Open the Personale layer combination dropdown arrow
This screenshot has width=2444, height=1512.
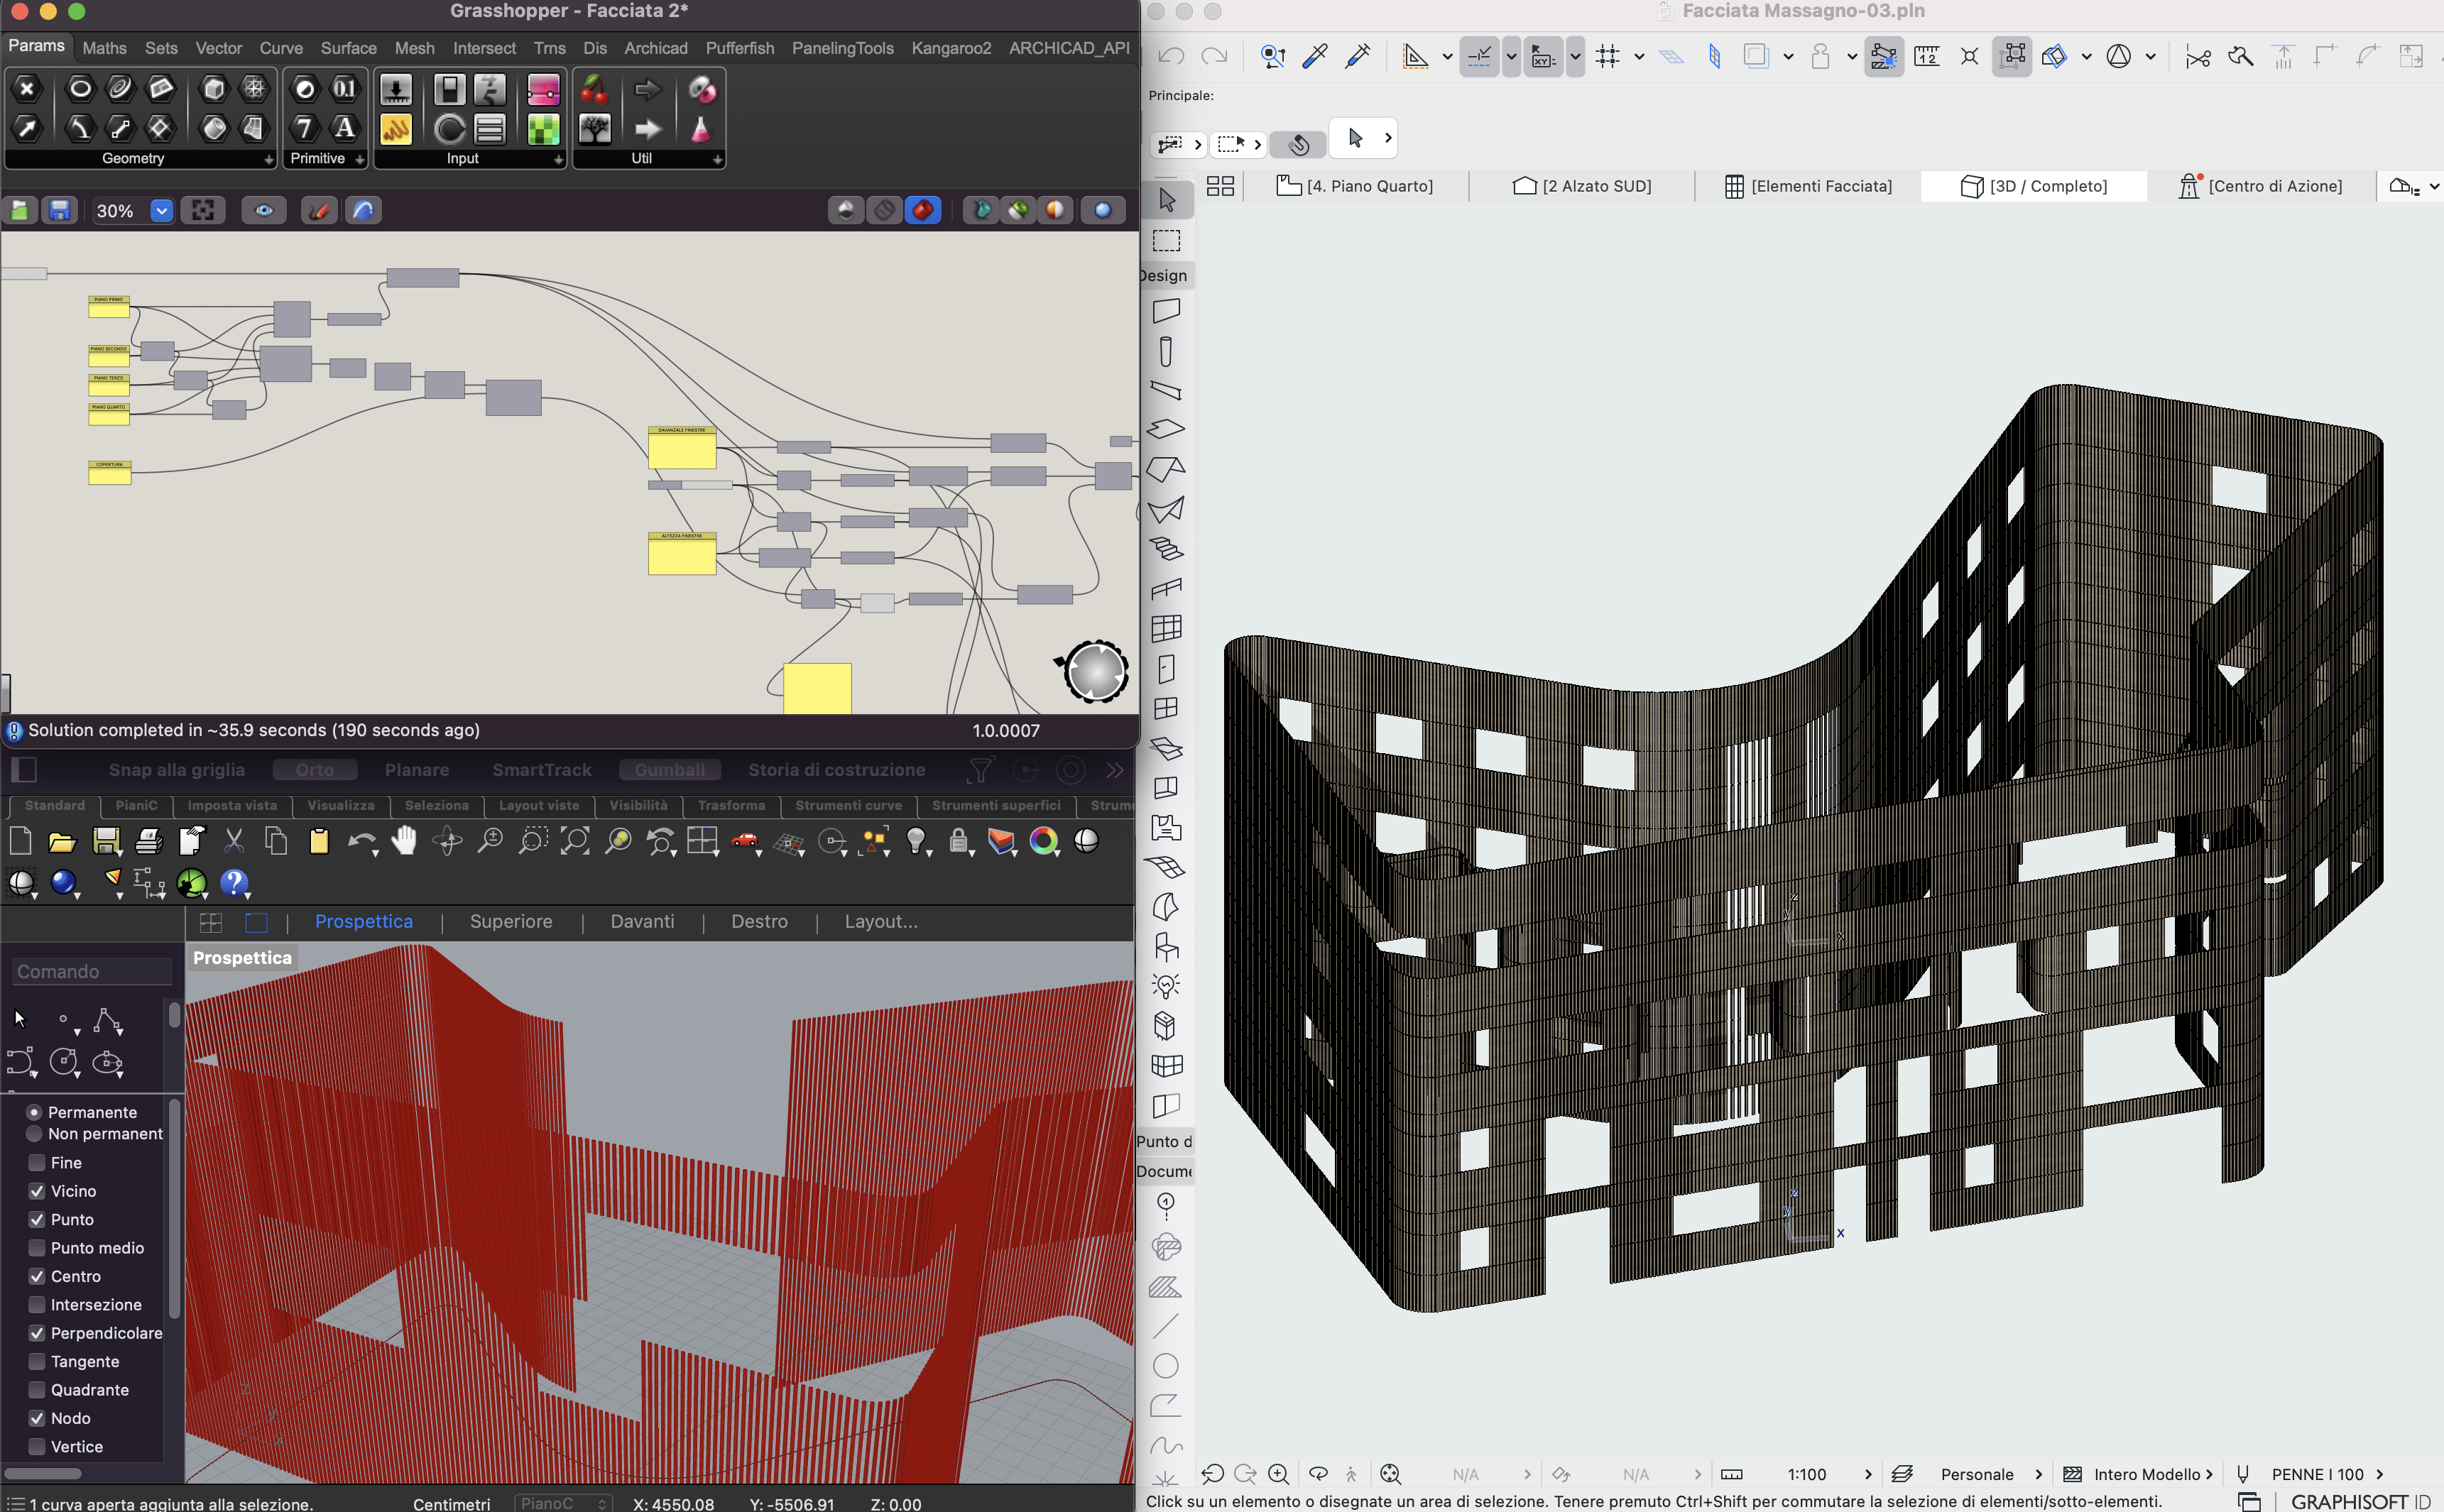click(x=2038, y=1474)
